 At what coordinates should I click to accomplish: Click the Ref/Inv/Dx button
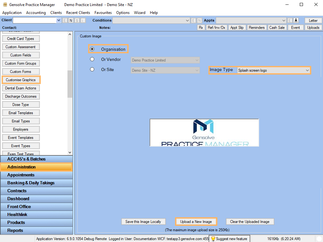click(216, 28)
